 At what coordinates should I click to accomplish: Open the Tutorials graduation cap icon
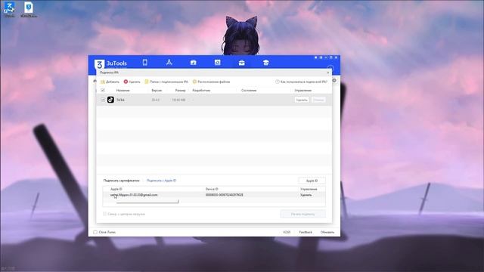click(x=265, y=63)
